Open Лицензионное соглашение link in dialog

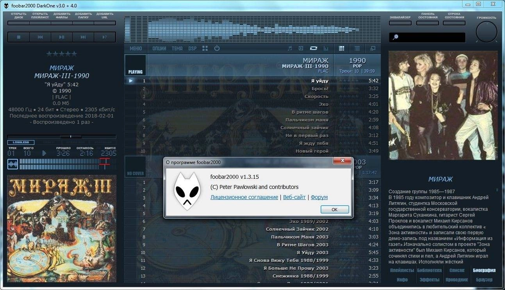click(x=244, y=197)
